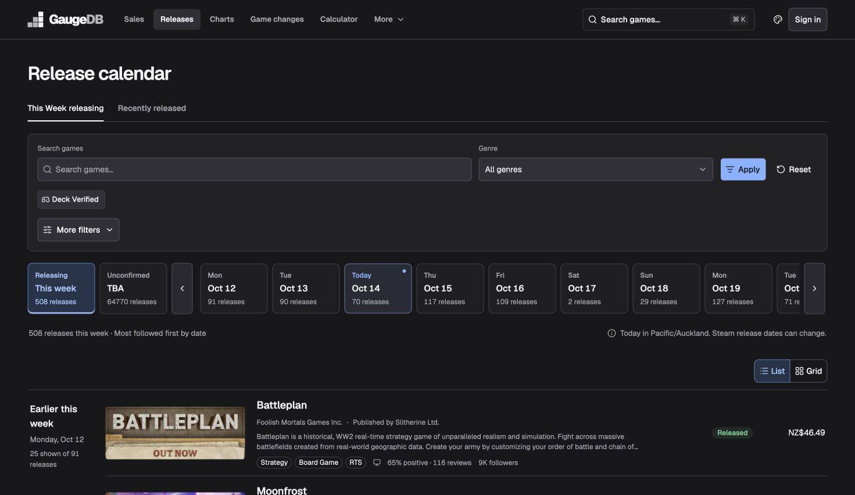The width and height of the screenshot is (855, 495).
Task: Switch to List view
Action: [x=772, y=371]
